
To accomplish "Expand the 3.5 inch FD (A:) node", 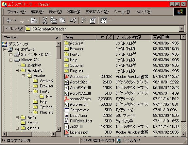I will pyautogui.click(x=11, y=55).
